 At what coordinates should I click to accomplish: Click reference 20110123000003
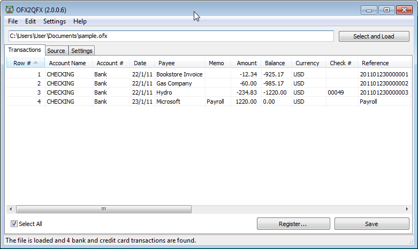[384, 92]
